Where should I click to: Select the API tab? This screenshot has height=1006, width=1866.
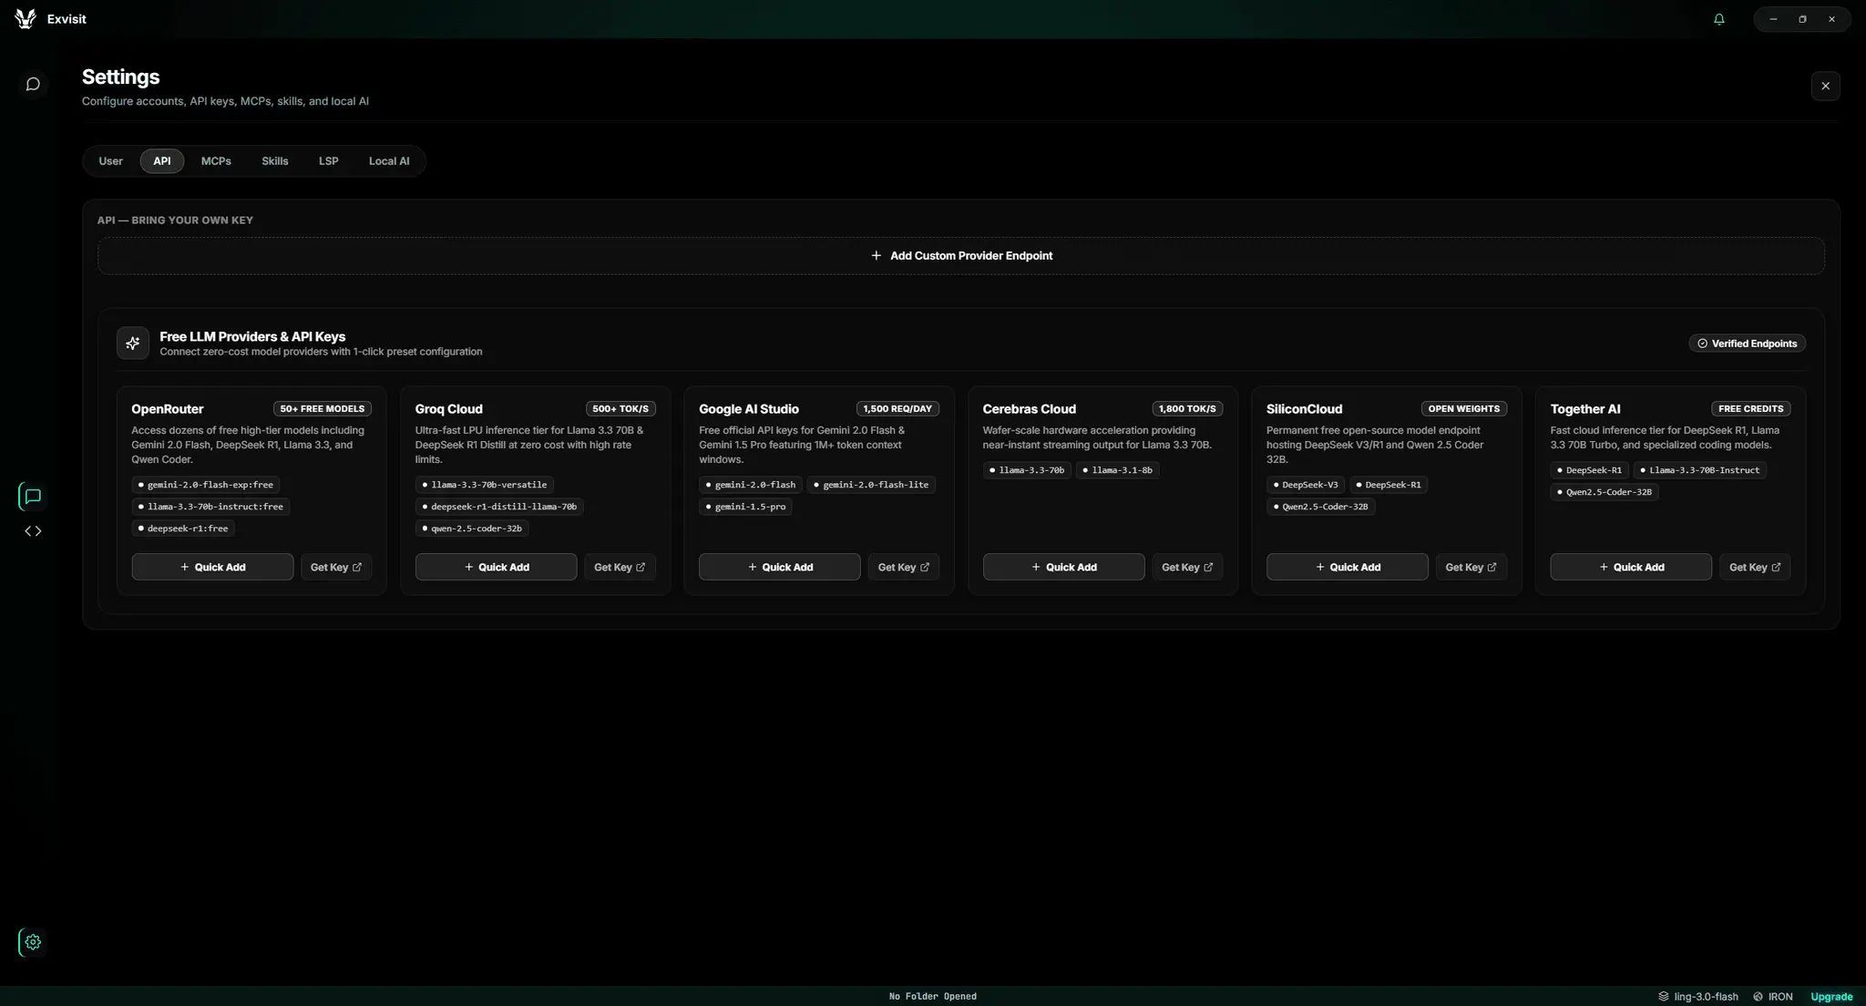pos(162,161)
